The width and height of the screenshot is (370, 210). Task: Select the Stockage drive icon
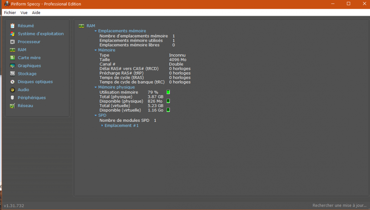(13, 74)
